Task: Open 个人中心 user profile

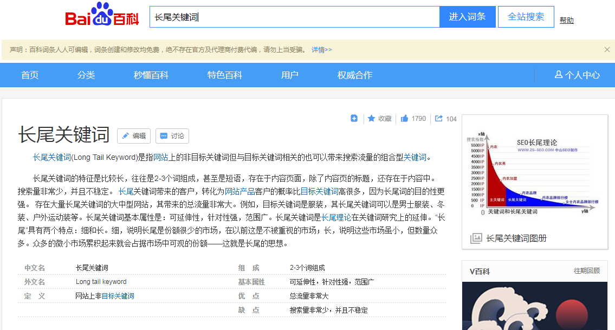Action: (x=577, y=75)
